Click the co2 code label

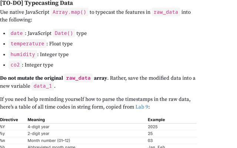pos(15,65)
